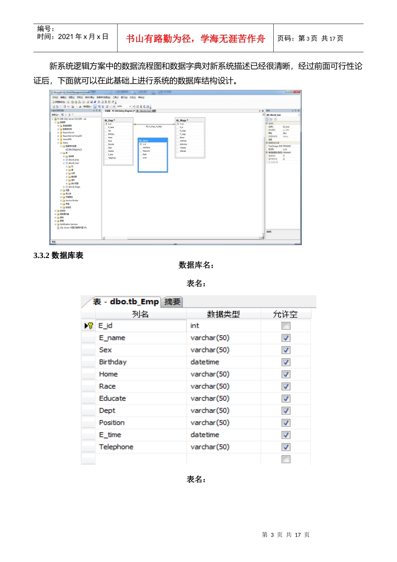Select the Position column name cell
This screenshot has width=397, height=562.
(x=141, y=423)
